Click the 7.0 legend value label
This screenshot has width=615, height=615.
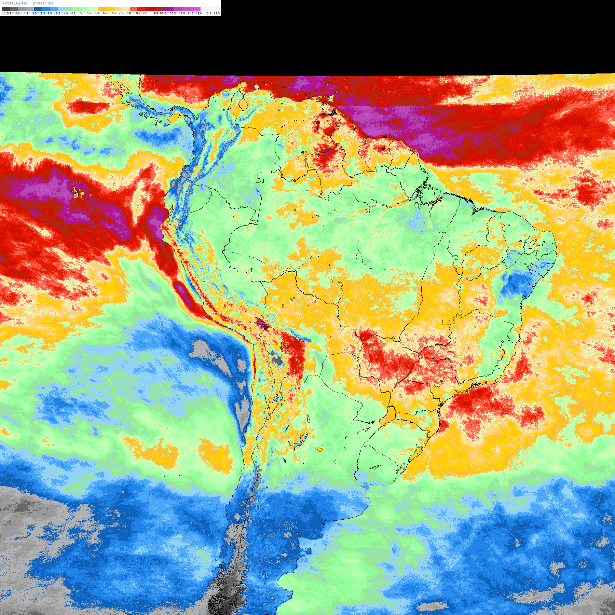click(x=113, y=13)
